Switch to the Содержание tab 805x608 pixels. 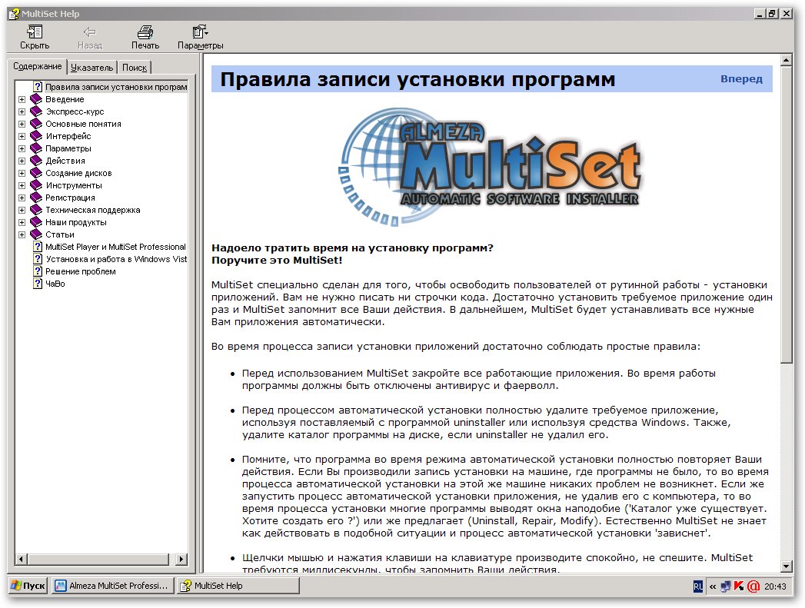tap(37, 66)
